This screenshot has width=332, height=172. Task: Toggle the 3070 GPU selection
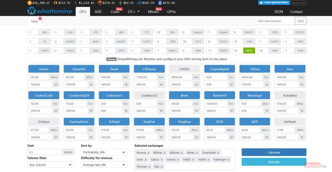click(x=249, y=51)
